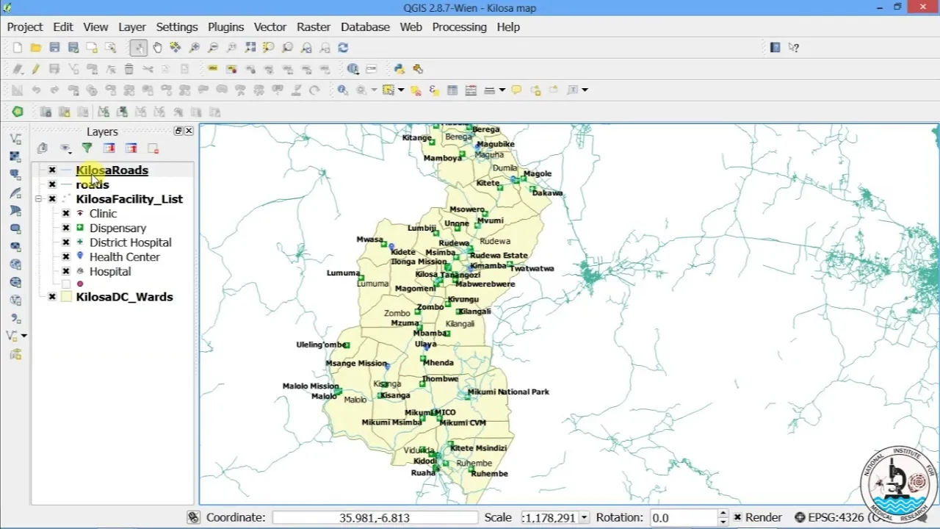The width and height of the screenshot is (940, 529).
Task: Select the Zoom In magnifier tool
Action: pos(195,48)
